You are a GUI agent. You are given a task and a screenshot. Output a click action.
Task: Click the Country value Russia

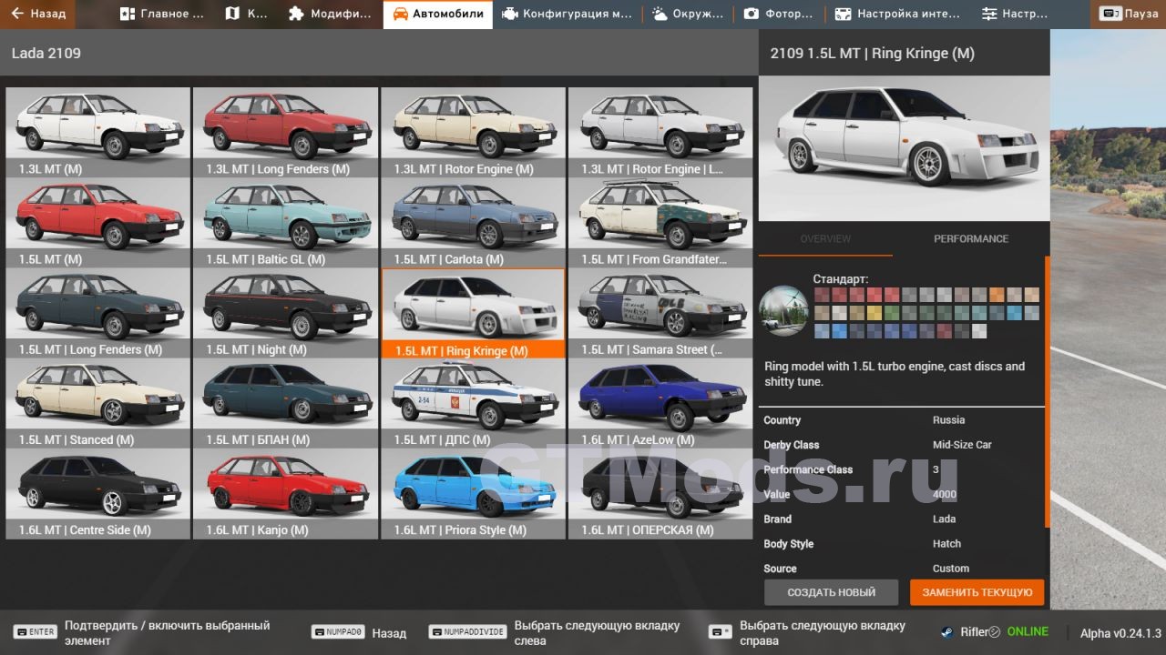[x=948, y=420]
